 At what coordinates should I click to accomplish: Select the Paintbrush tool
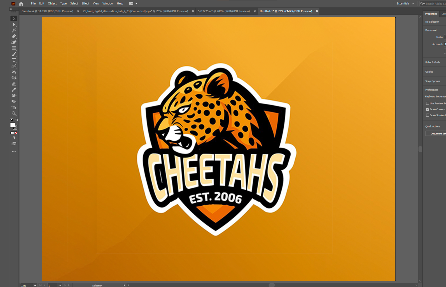[14, 54]
